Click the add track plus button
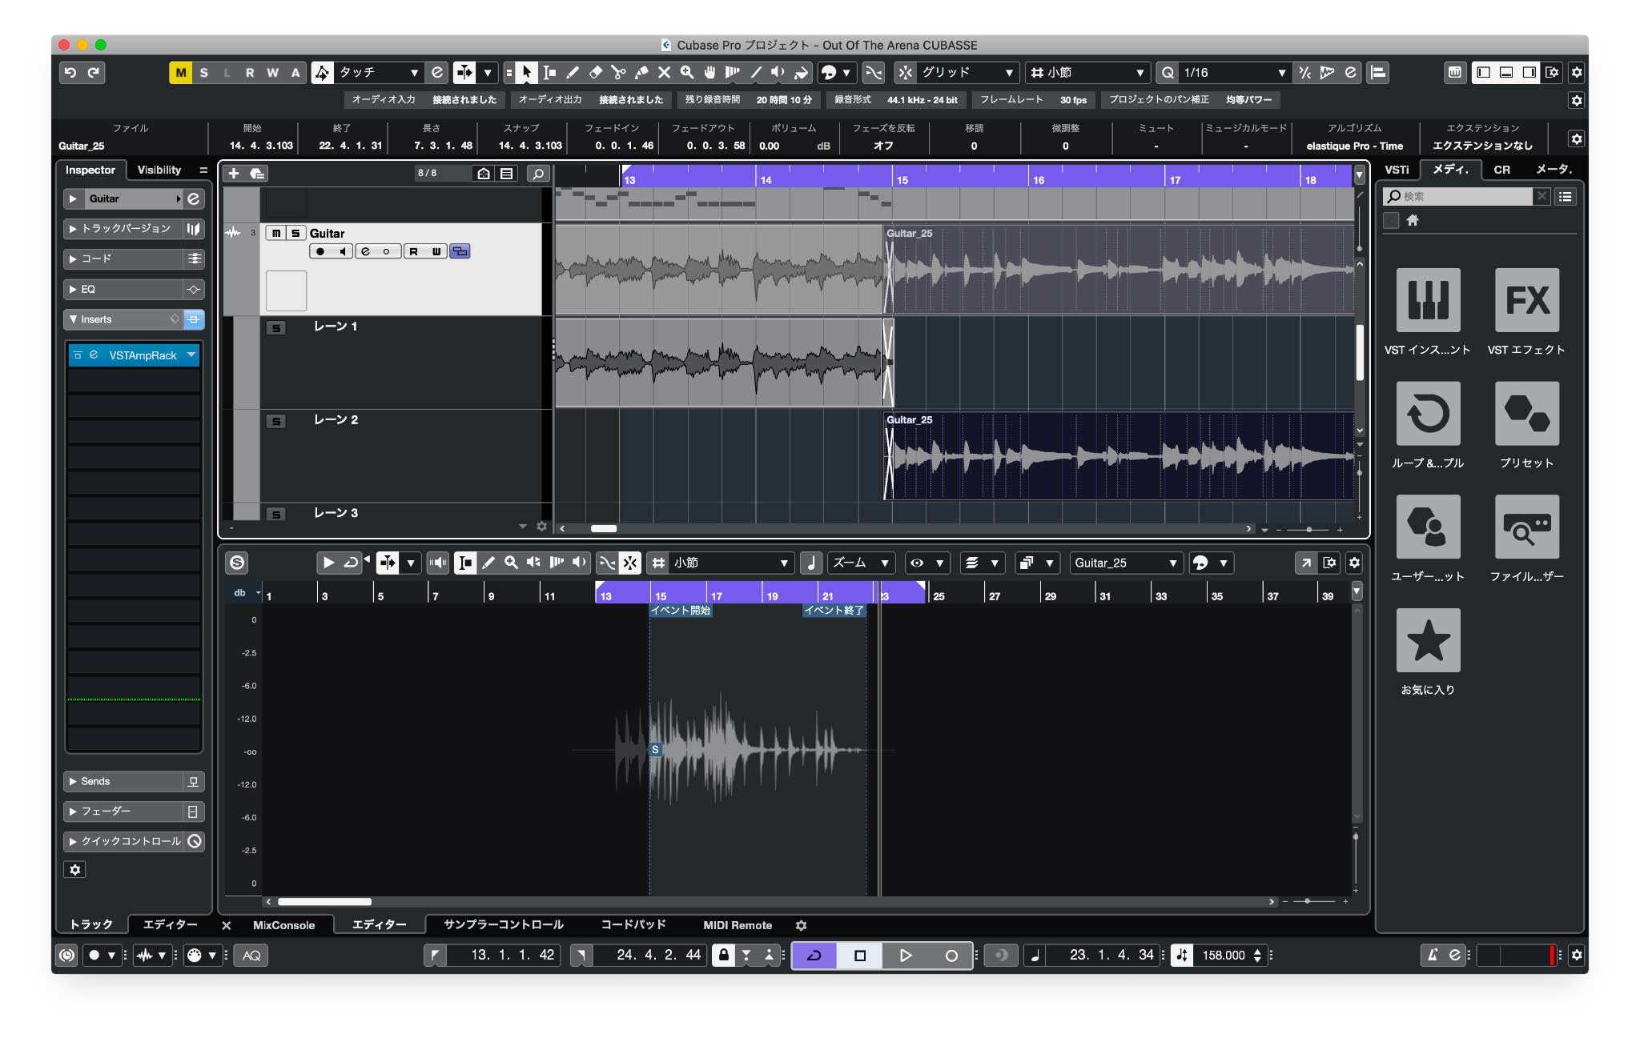 coord(234,174)
